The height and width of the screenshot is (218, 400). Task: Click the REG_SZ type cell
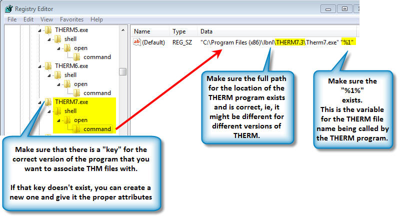click(x=182, y=42)
